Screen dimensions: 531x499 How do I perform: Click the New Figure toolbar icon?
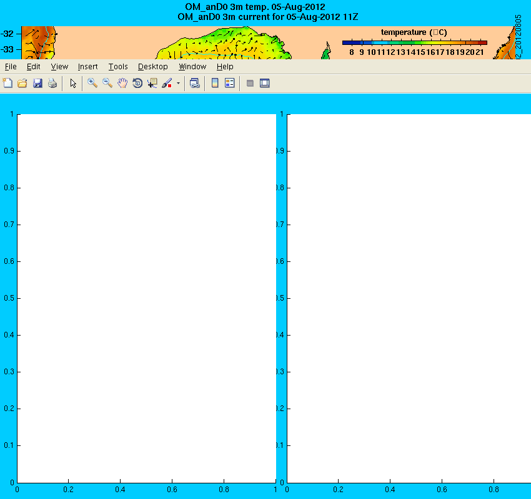[7, 83]
